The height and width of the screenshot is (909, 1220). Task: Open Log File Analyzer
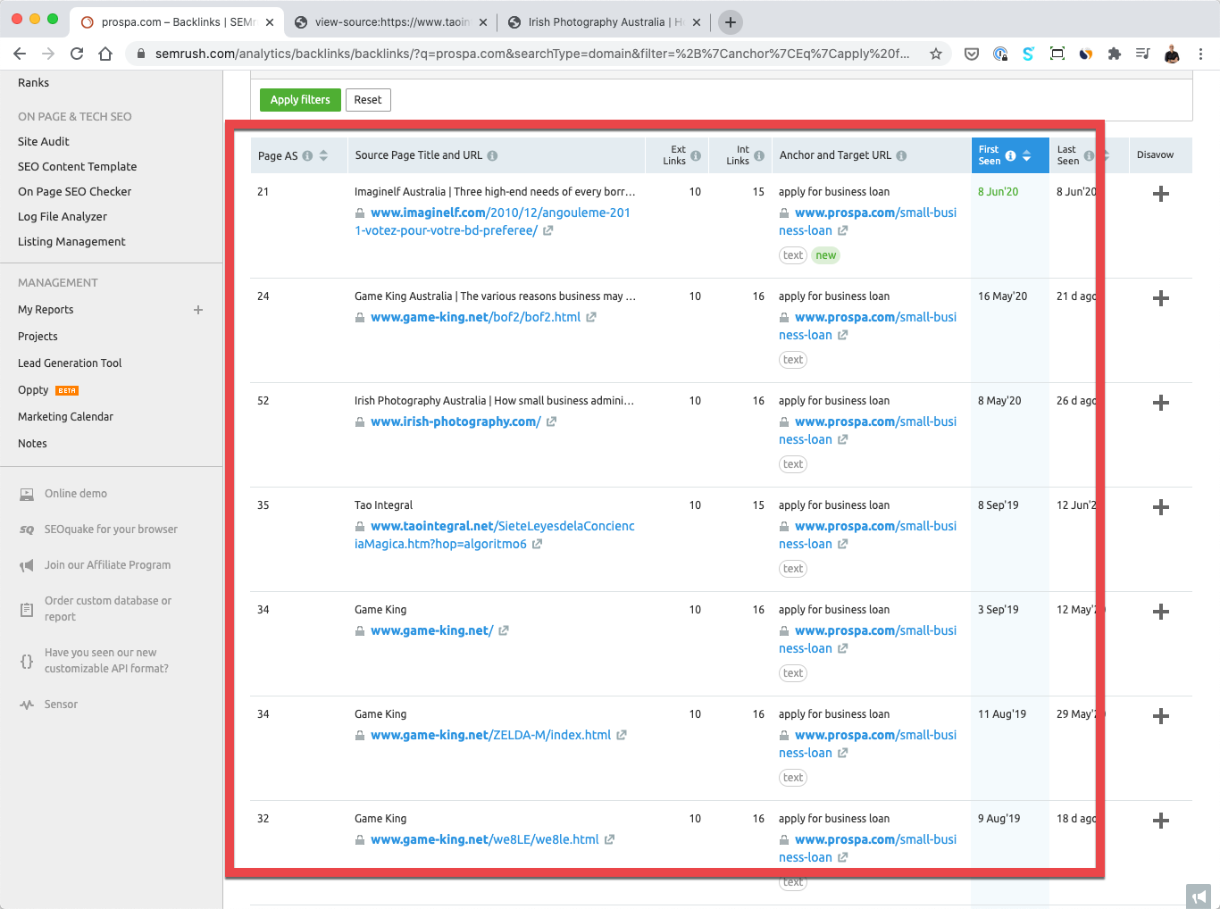[63, 216]
